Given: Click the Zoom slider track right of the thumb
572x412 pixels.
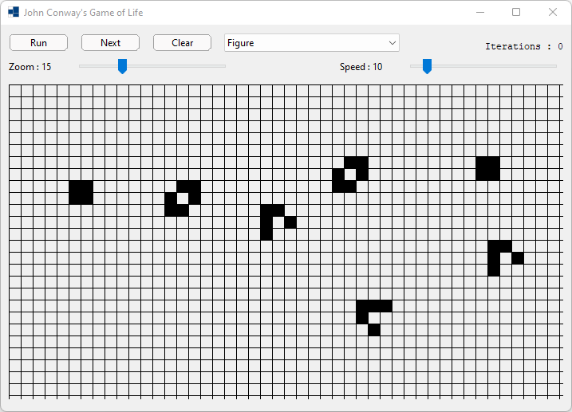Looking at the screenshot, I should click(x=183, y=66).
